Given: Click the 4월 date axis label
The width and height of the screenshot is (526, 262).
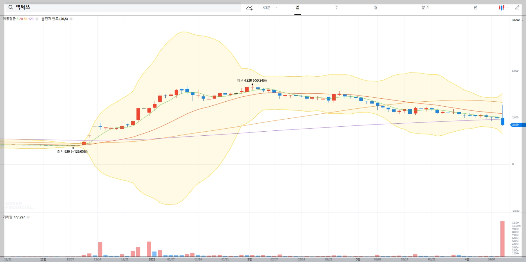Looking at the screenshot, I should coord(467,259).
